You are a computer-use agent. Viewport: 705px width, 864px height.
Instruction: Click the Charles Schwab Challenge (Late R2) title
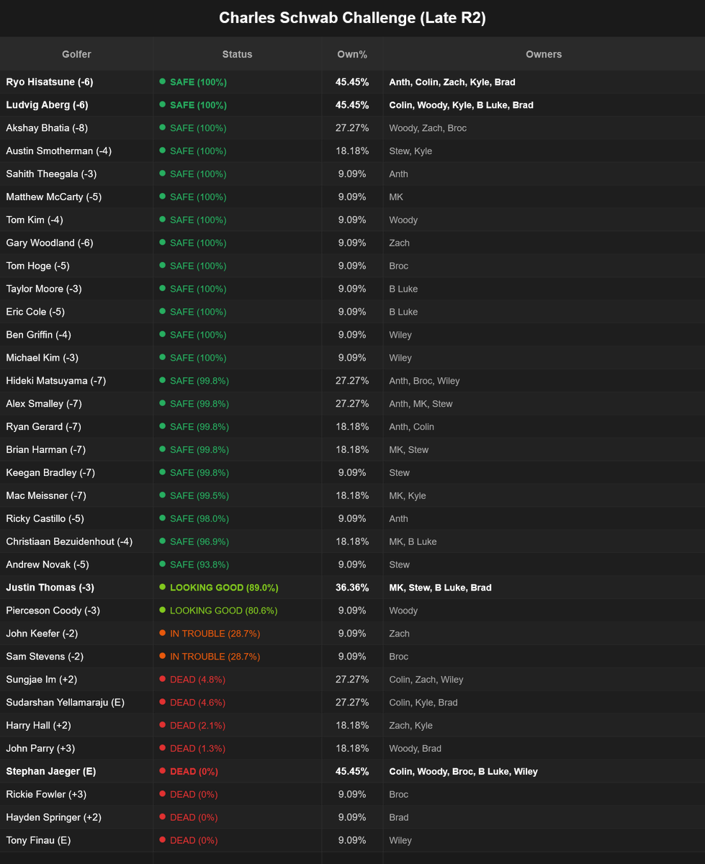point(352,18)
